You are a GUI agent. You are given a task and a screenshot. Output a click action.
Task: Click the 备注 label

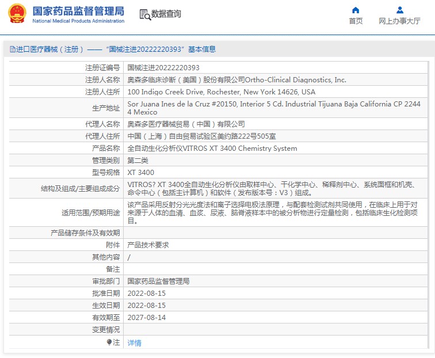click(113, 269)
